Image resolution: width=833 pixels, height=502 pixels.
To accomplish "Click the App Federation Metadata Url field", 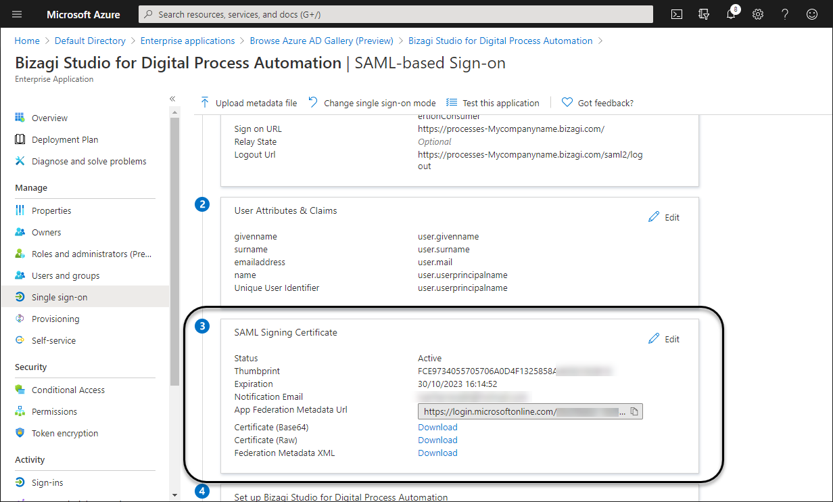I will coord(530,411).
